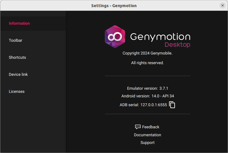Click the pink Desktop label
228x153 pixels.
tap(177, 45)
